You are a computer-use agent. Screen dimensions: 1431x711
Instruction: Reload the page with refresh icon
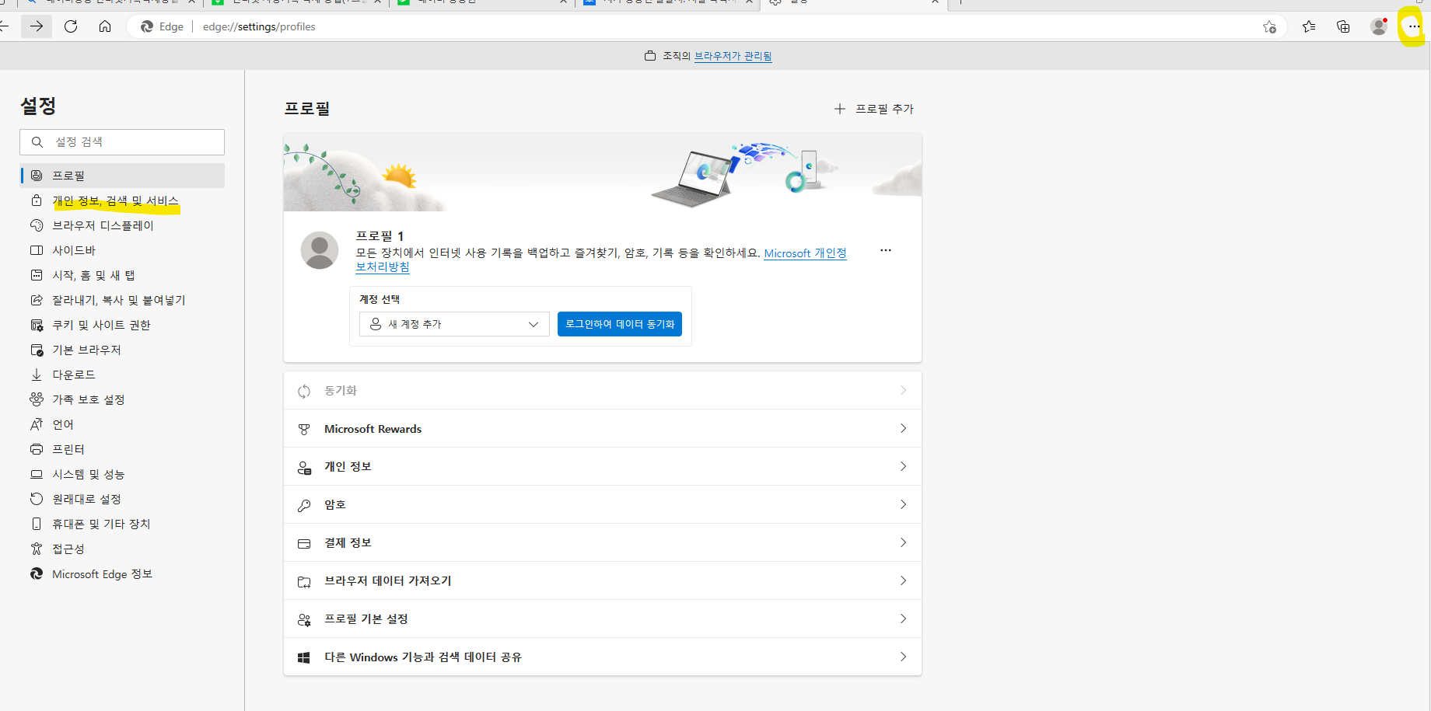pos(71,26)
